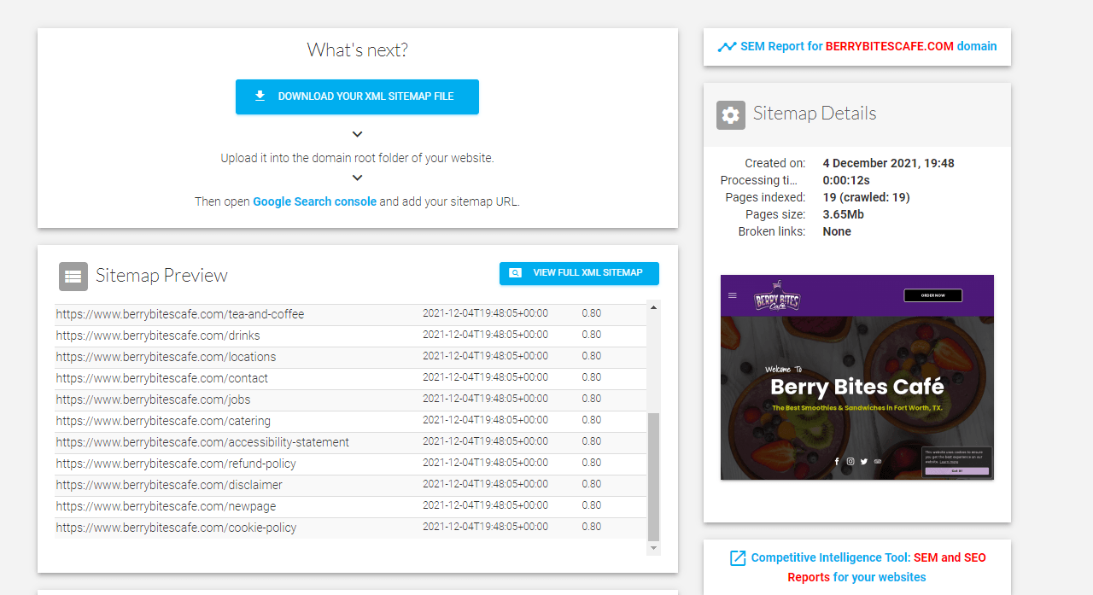The image size is (1093, 595).
Task: Click the chevron below the download button
Action: click(358, 134)
